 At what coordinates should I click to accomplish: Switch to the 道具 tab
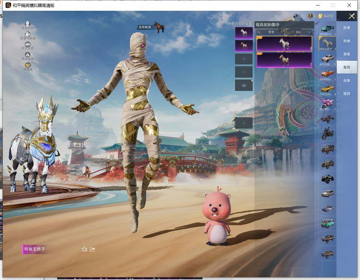tap(347, 94)
